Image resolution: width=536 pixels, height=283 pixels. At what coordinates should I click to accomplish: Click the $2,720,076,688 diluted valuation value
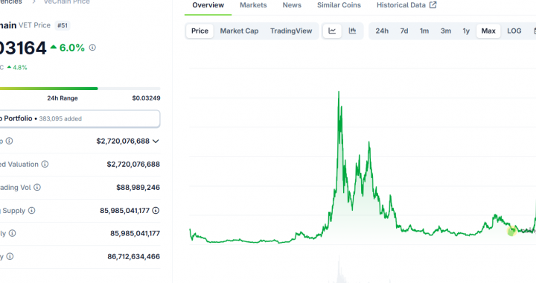click(x=133, y=164)
